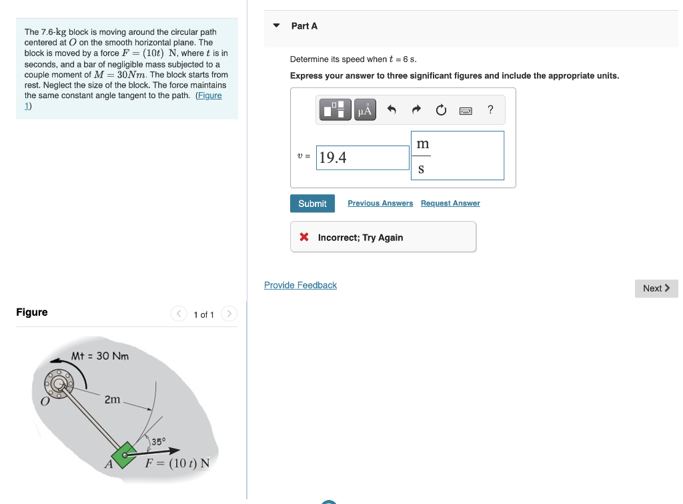Select the m/s units field
Viewport: 683px width, 504px height.
click(458, 155)
